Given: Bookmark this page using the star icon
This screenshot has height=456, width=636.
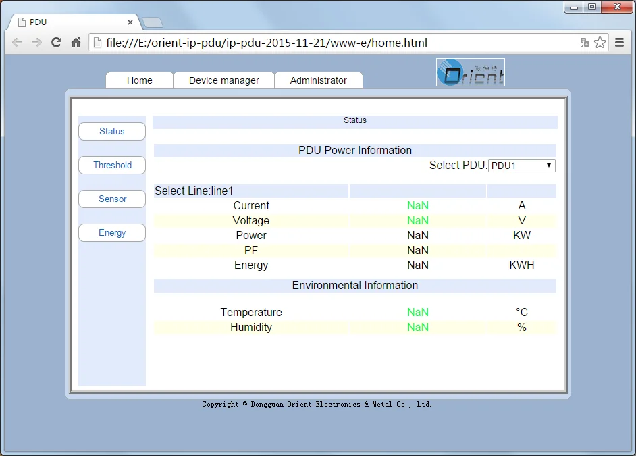Looking at the screenshot, I should tap(600, 42).
